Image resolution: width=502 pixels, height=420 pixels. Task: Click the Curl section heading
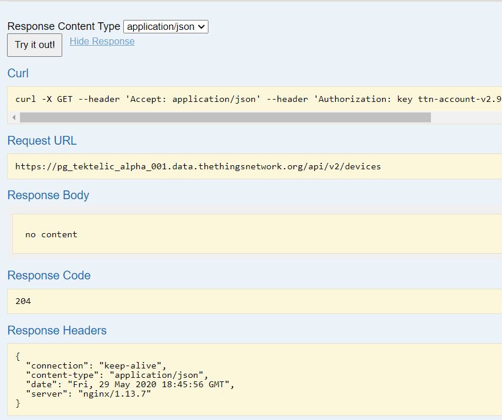[18, 73]
